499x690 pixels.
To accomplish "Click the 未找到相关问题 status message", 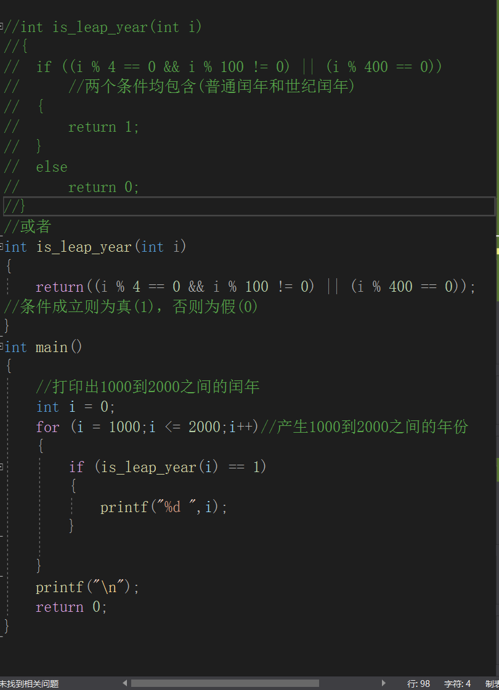I will [29, 683].
